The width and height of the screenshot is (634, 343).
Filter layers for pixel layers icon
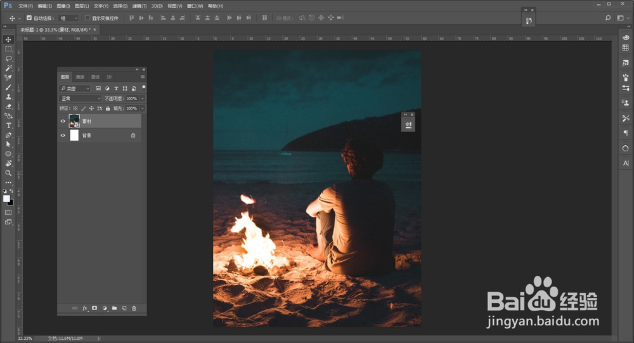coord(98,88)
